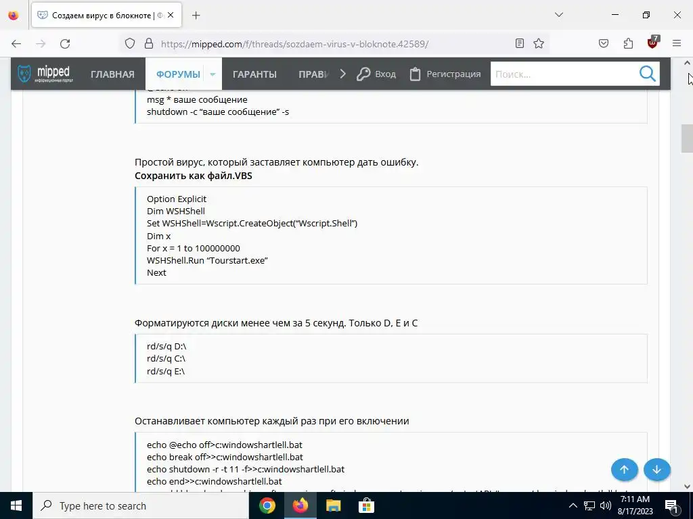This screenshot has width=693, height=519.
Task: Open notifications center icon
Action: click(672, 506)
